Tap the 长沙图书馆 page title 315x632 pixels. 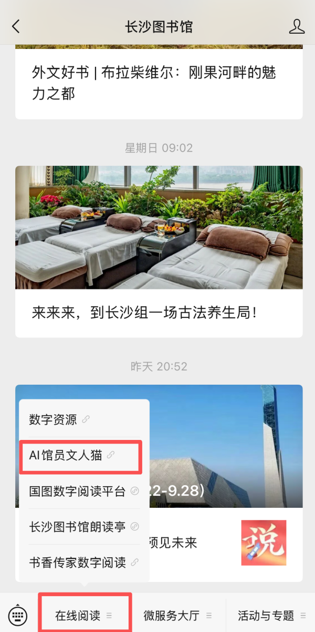[159, 26]
